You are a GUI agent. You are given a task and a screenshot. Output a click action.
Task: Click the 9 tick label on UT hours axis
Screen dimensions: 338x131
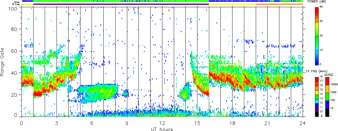click(127, 123)
